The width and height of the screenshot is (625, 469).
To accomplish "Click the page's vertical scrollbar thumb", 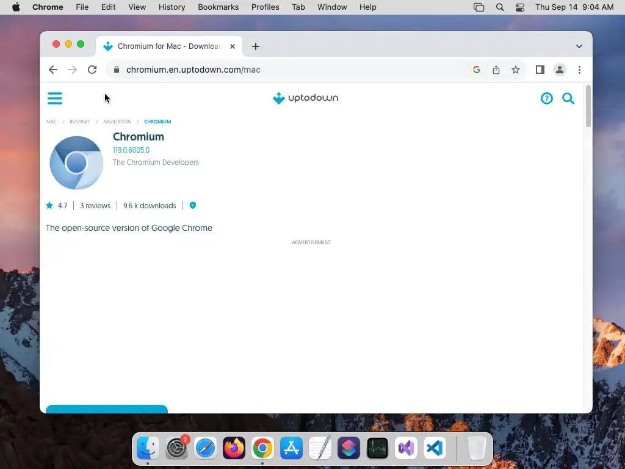I will 588,106.
